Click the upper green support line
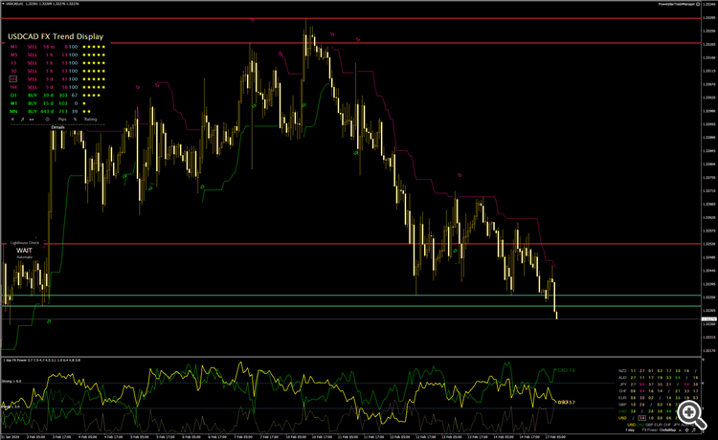The height and width of the screenshot is (440, 718). [350, 296]
